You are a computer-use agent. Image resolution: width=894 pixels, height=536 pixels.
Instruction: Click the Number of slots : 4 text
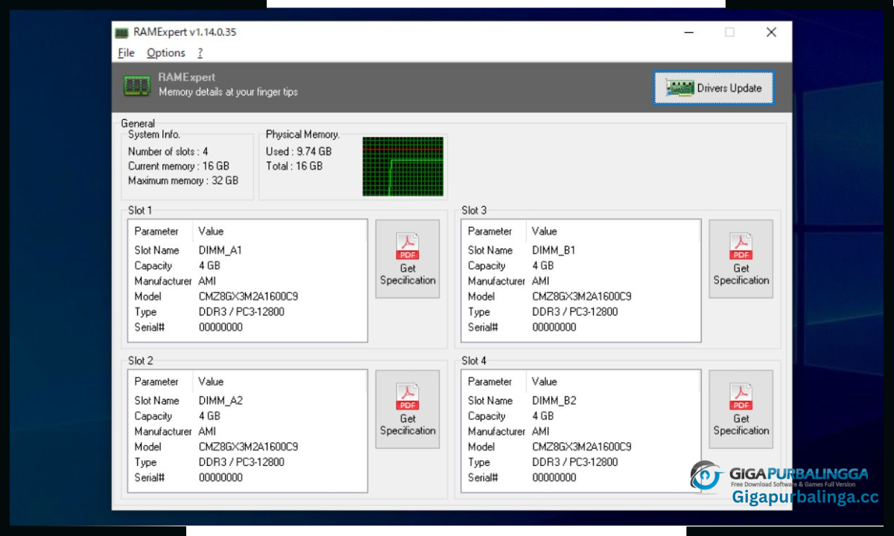pos(168,151)
